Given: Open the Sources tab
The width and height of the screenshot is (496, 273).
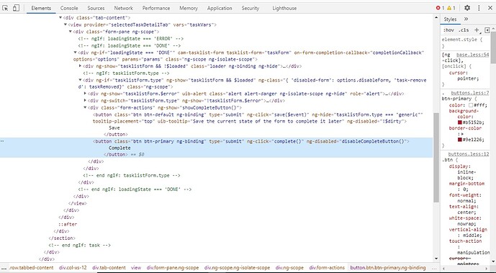Looking at the screenshot, I should (x=96, y=8).
